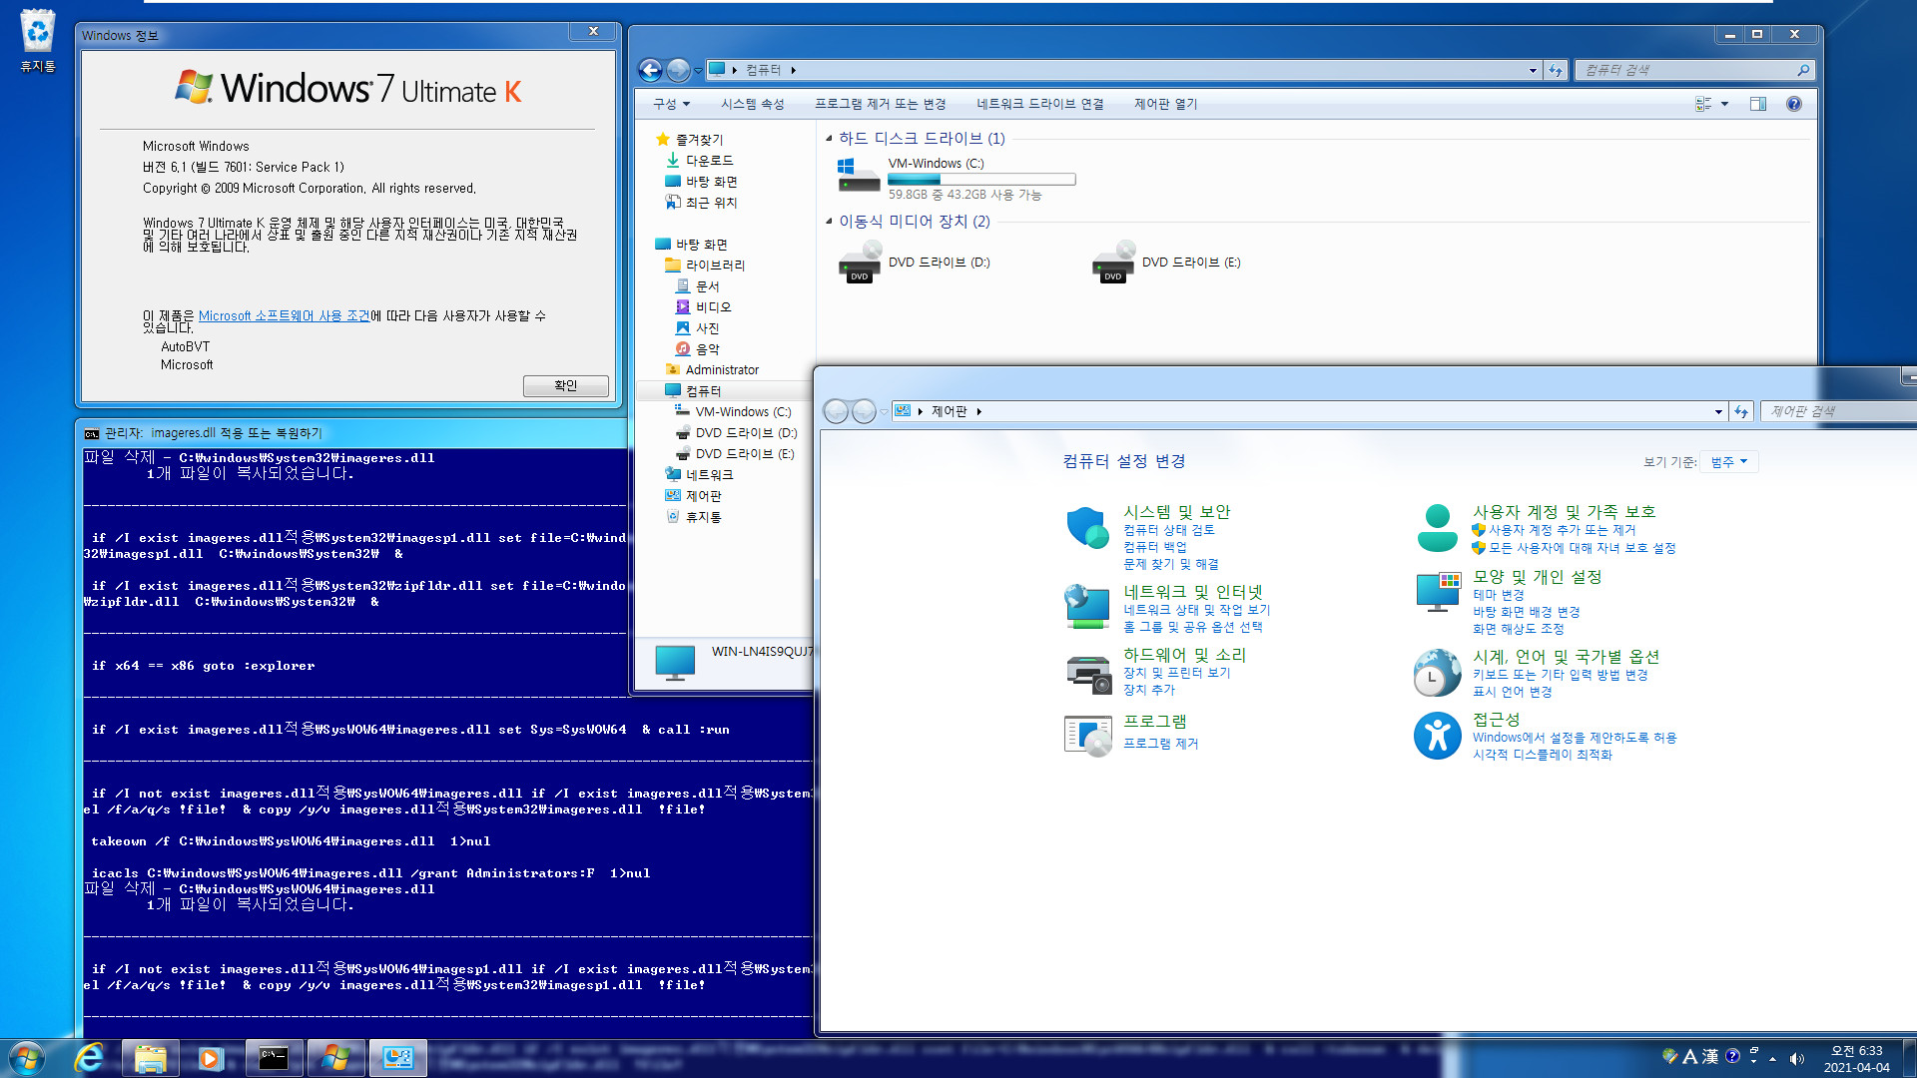
Task: Open Microsoft software license terms link
Action: click(284, 315)
